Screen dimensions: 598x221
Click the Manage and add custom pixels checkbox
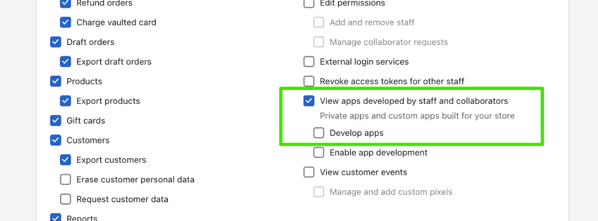click(x=319, y=192)
